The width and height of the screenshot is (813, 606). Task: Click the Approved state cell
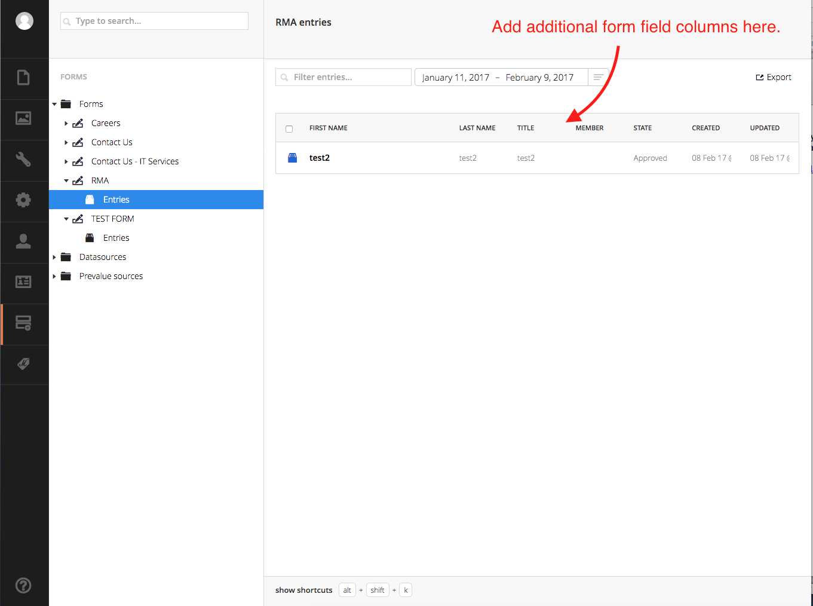[x=650, y=158]
